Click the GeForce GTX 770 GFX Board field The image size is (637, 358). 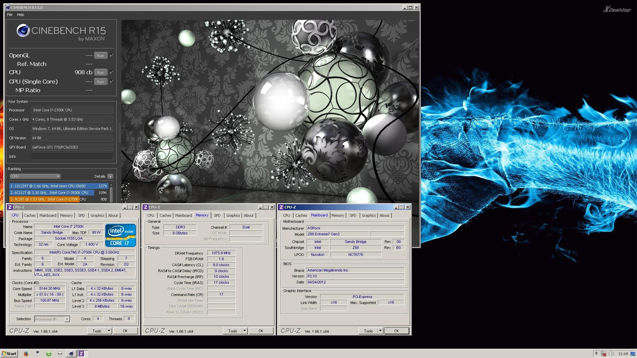point(72,147)
